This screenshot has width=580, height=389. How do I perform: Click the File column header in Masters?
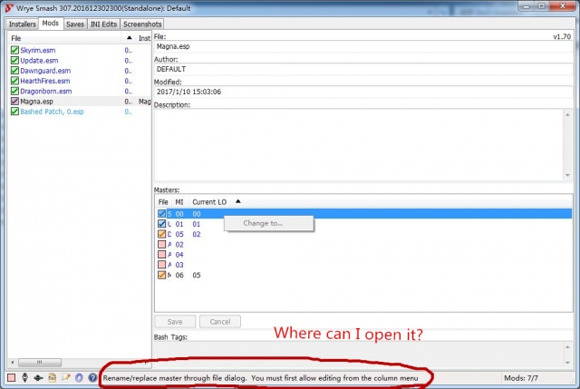tap(163, 201)
